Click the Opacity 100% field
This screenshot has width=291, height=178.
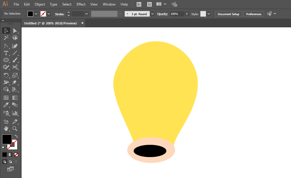tap(177, 14)
